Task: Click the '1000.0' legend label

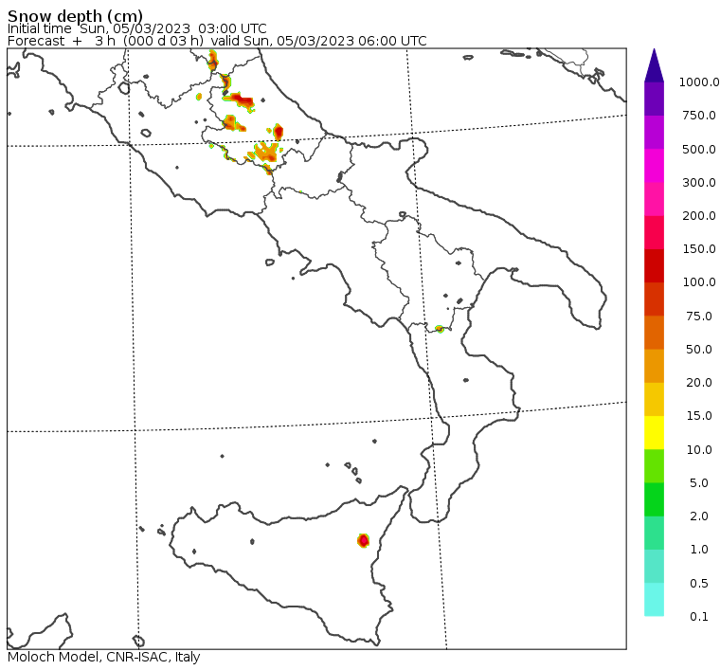Action: point(699,82)
